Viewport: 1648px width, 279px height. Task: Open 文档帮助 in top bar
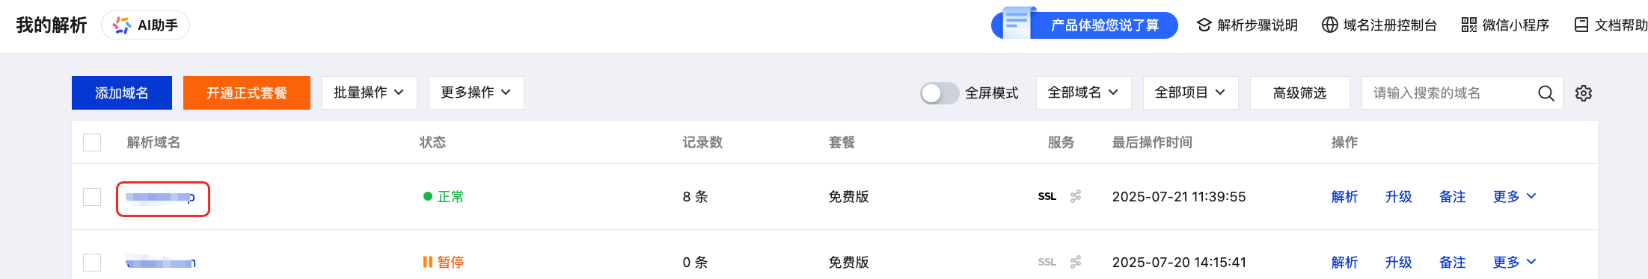[x=1611, y=25]
